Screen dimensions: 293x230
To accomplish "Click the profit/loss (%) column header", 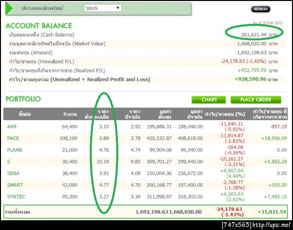I will pyautogui.click(x=225, y=114).
